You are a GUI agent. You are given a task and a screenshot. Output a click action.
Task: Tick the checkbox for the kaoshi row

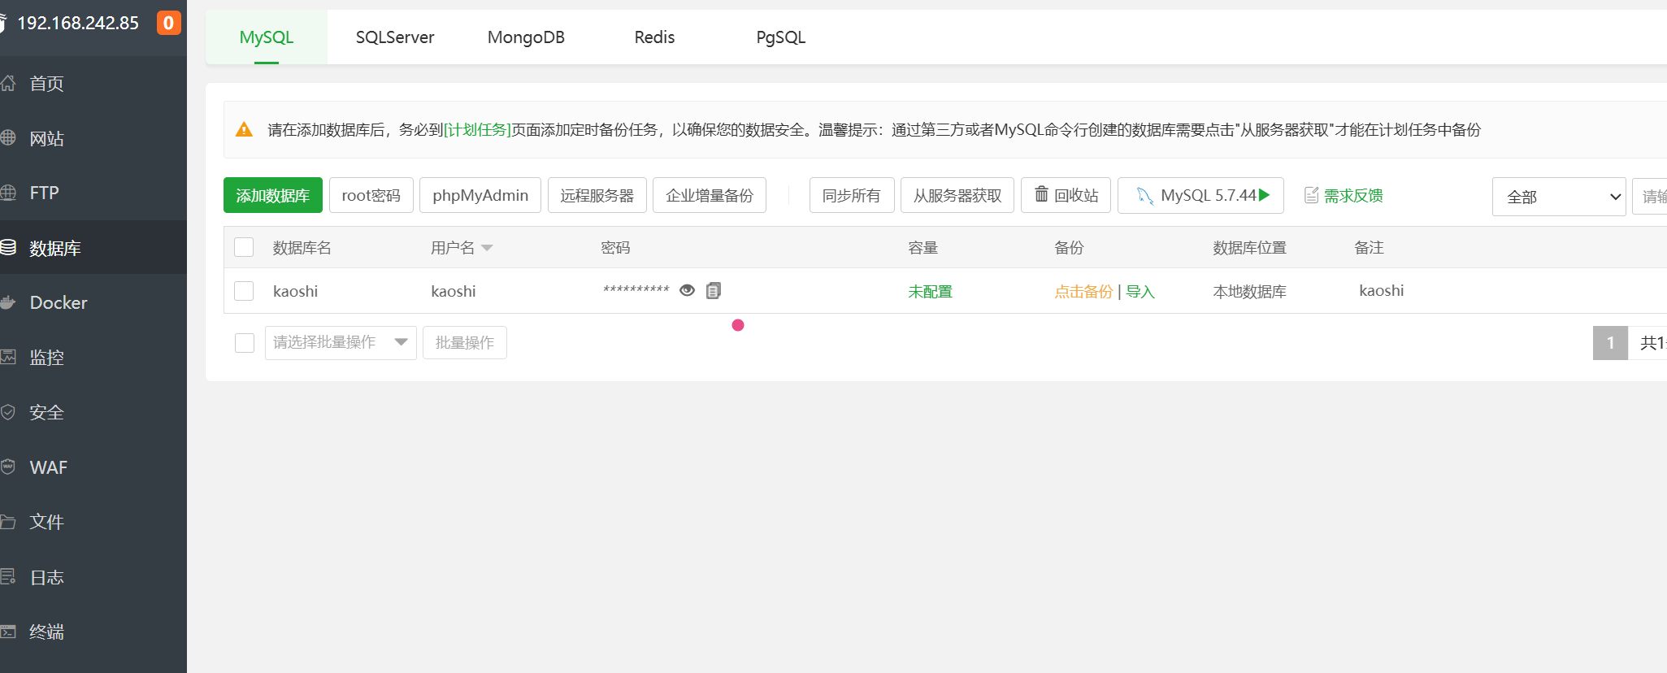(244, 291)
